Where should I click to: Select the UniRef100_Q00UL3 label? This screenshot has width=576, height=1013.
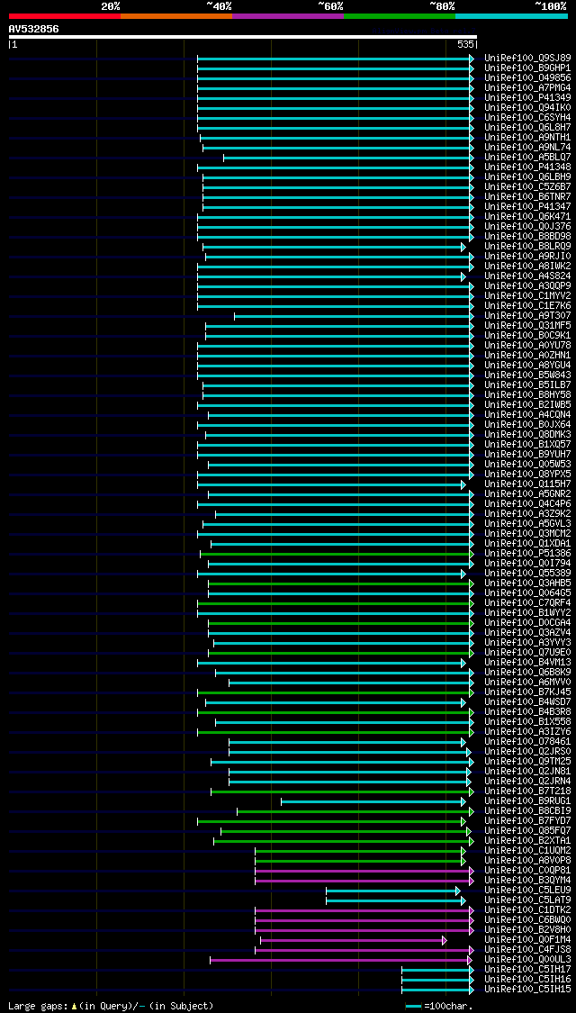coord(527,960)
